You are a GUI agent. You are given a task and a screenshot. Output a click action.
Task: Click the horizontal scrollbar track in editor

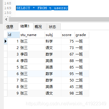pyautogui.click(x=59, y=19)
